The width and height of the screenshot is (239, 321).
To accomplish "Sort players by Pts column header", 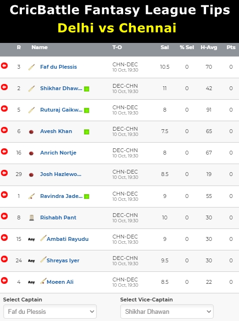I will click(231, 47).
